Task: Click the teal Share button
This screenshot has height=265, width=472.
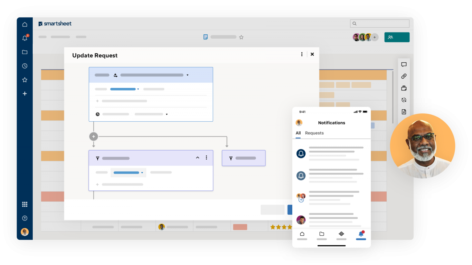Action: point(397,37)
